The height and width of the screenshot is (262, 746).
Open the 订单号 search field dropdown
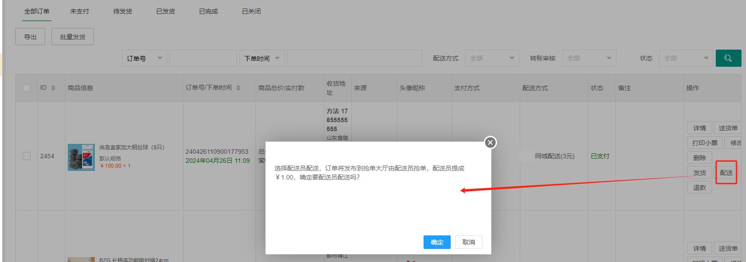(x=144, y=58)
